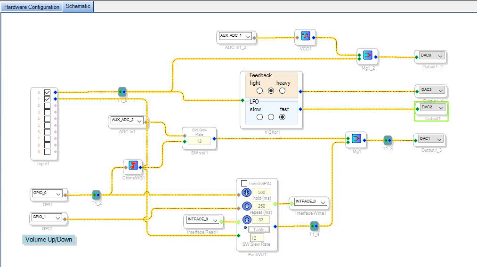Screen dimensions: 477x267
Task: Open the GPIO_0 dropdown
Action: click(58, 194)
